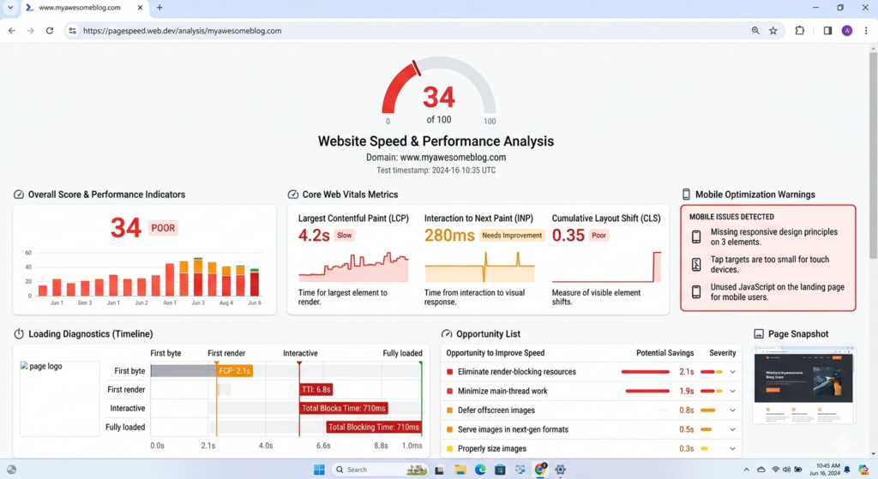Screen dimensions: 878x479
Task: Expand the Properly size images chevron
Action: (x=732, y=449)
